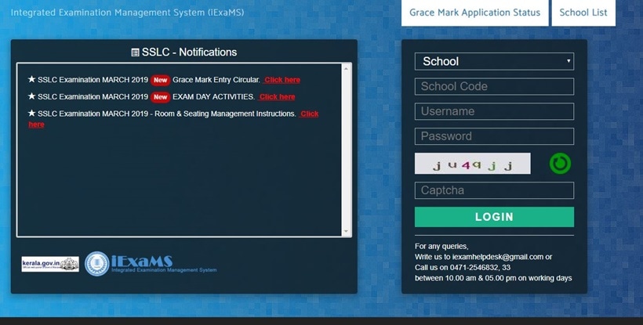Open the School user type dropdown
The height and width of the screenshot is (325, 643).
[x=494, y=61]
